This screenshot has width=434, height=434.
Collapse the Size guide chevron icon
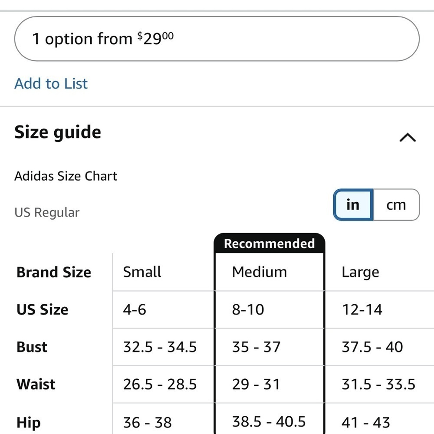pyautogui.click(x=408, y=137)
